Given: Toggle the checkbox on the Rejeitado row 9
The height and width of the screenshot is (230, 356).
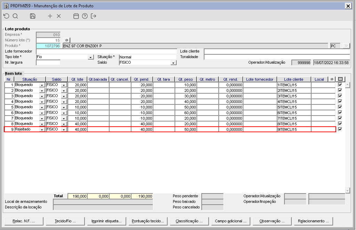Looking at the screenshot, I should click(340, 129).
